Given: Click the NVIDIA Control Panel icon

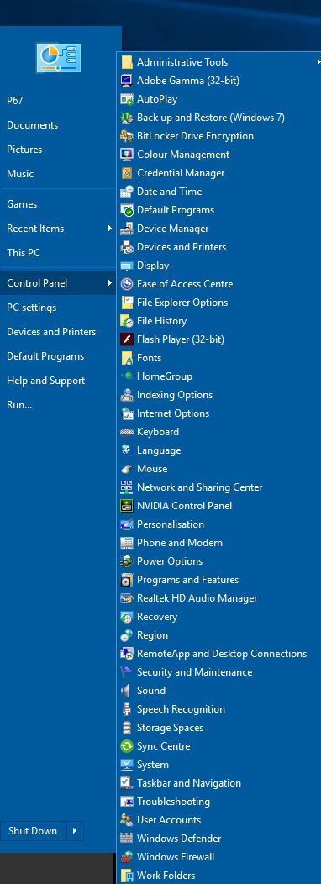Looking at the screenshot, I should coord(127,506).
